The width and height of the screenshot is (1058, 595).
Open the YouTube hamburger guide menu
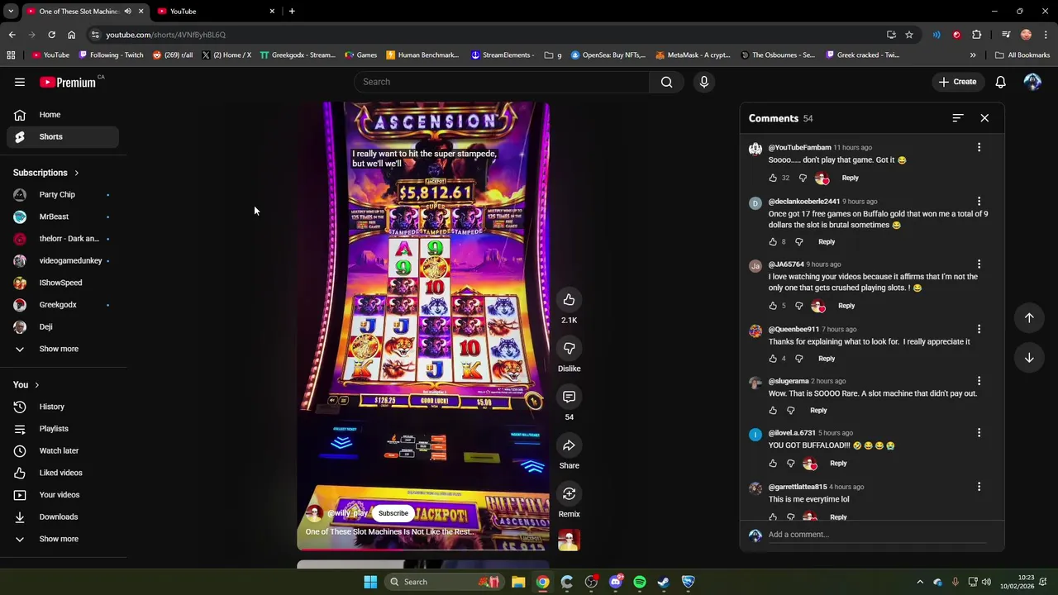(x=20, y=82)
